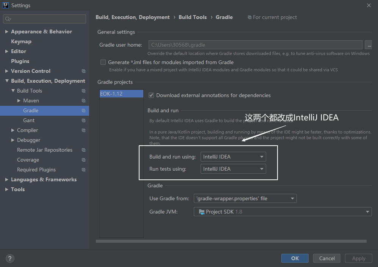Collapse Build, Execution, Deployment section
Viewport: 378px width, 267px height.
tap(7, 81)
